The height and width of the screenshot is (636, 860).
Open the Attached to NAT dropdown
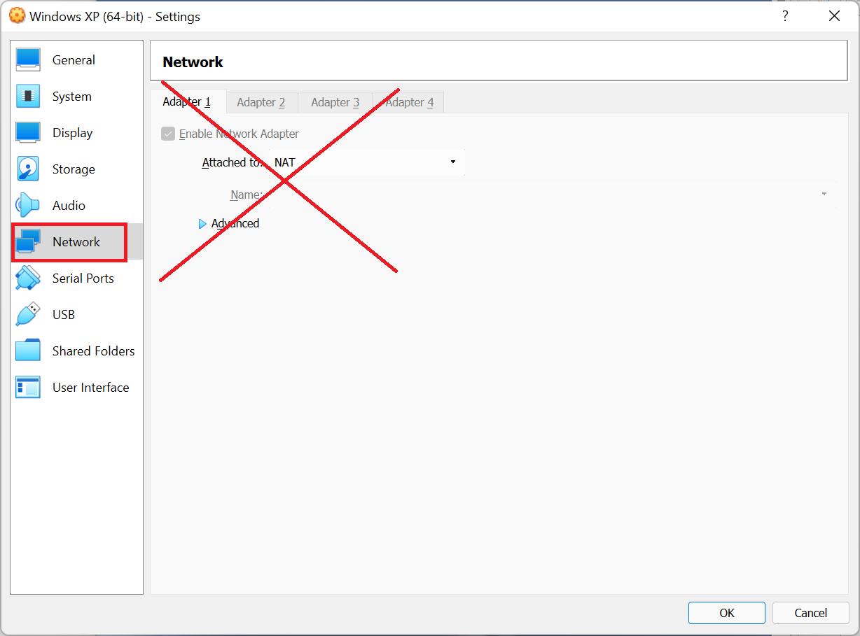367,162
